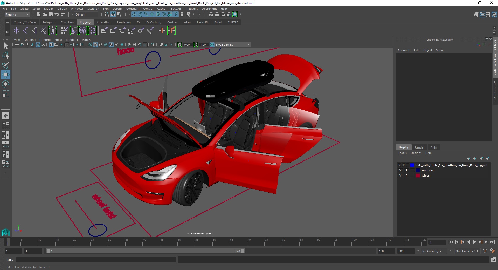Click the Create Joint shelf icon

click(25, 31)
